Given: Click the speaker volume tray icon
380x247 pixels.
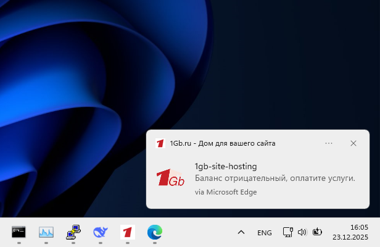Looking at the screenshot, I should pos(302,232).
